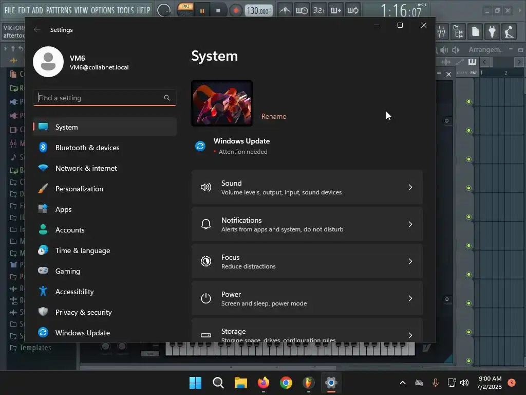Click the OneDrive cloud tray icon

(x=419, y=383)
